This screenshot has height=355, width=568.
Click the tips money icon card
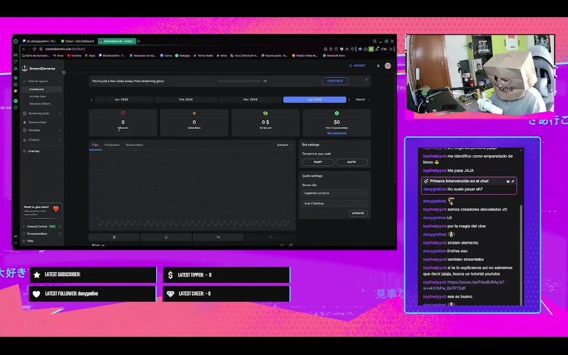coord(266,122)
